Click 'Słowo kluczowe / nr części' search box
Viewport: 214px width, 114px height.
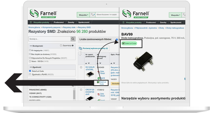point(108,15)
